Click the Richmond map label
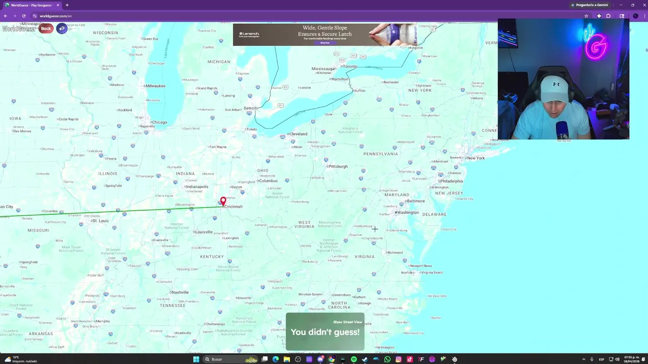 pyautogui.click(x=395, y=252)
